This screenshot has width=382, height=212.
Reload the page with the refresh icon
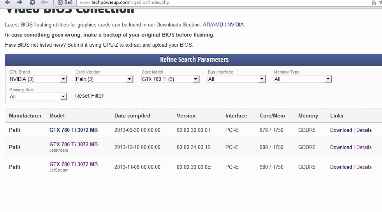tap(32, 2)
